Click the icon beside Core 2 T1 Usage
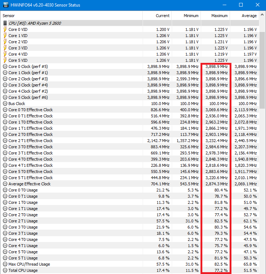Screen dimensions: 266x274 click(5, 221)
